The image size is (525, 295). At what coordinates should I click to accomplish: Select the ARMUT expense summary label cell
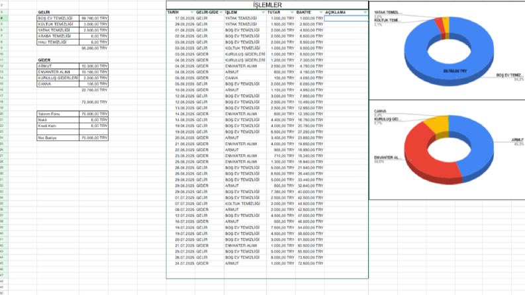[x=58, y=66]
